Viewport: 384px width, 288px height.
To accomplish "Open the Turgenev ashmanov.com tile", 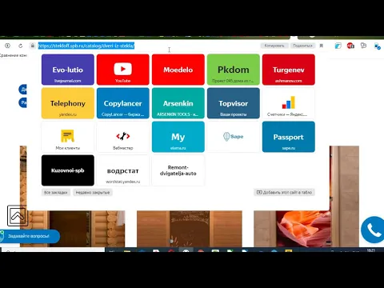I will tap(289, 70).
